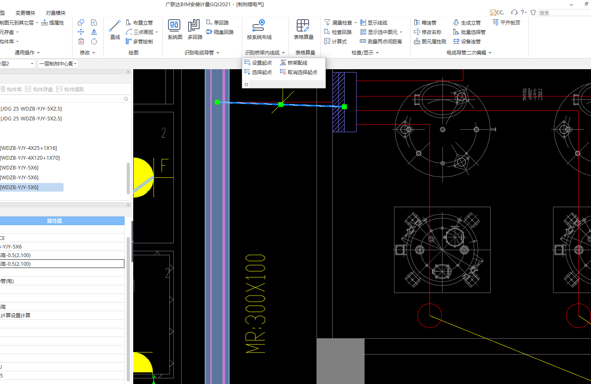Click the move icon in 修改 group
Screen dimensions: 591x384
81,32
